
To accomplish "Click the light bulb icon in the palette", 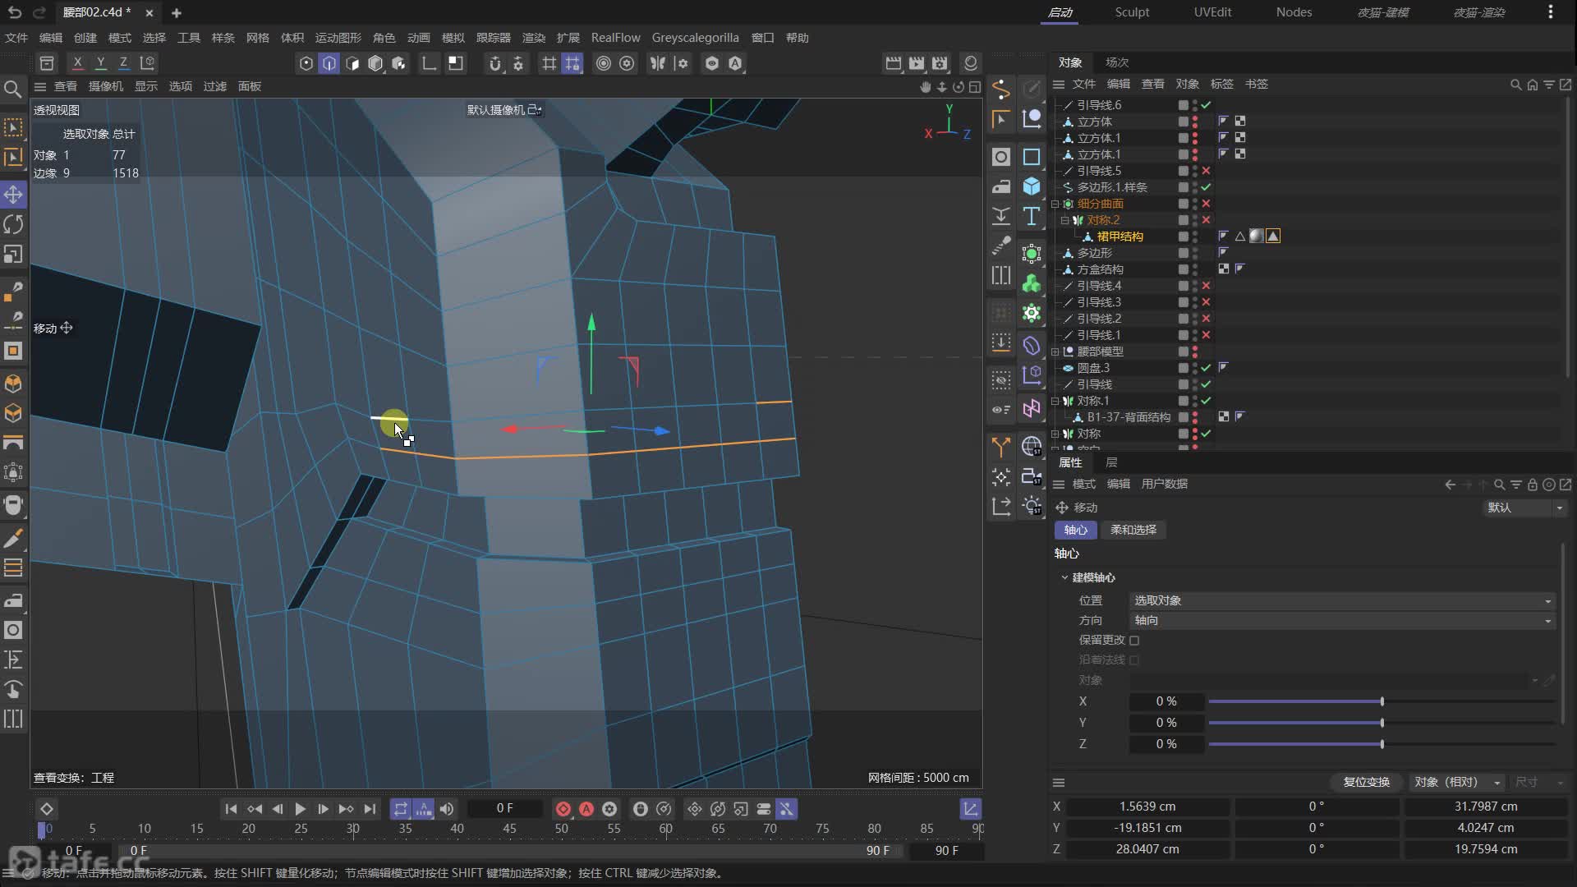I will (1032, 505).
